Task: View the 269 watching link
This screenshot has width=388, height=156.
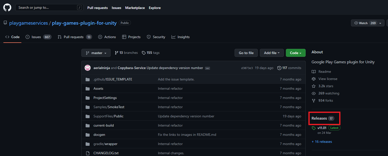Action: pyautogui.click(x=329, y=93)
